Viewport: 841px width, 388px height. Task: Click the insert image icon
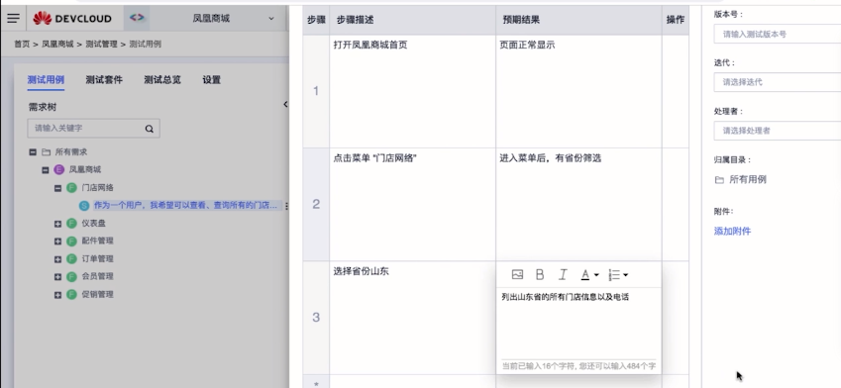(517, 275)
